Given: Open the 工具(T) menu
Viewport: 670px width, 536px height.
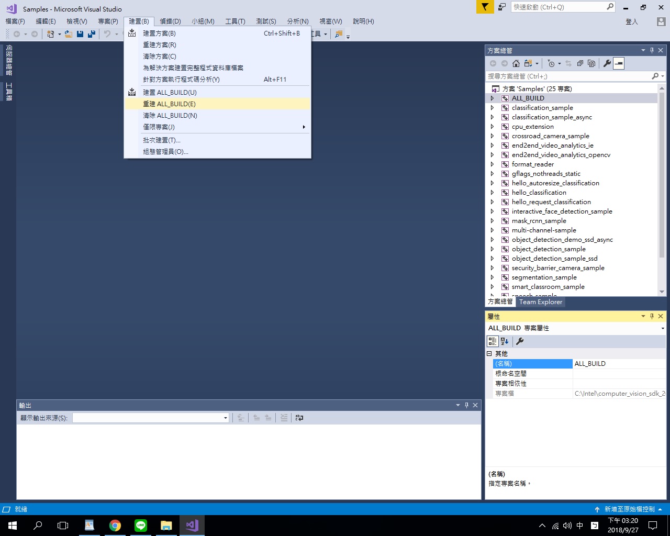Looking at the screenshot, I should [x=235, y=21].
